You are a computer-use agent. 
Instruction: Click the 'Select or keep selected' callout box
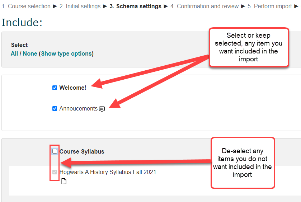pyautogui.click(x=249, y=47)
